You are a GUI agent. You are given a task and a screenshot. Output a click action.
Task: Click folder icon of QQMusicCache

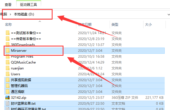8,62
